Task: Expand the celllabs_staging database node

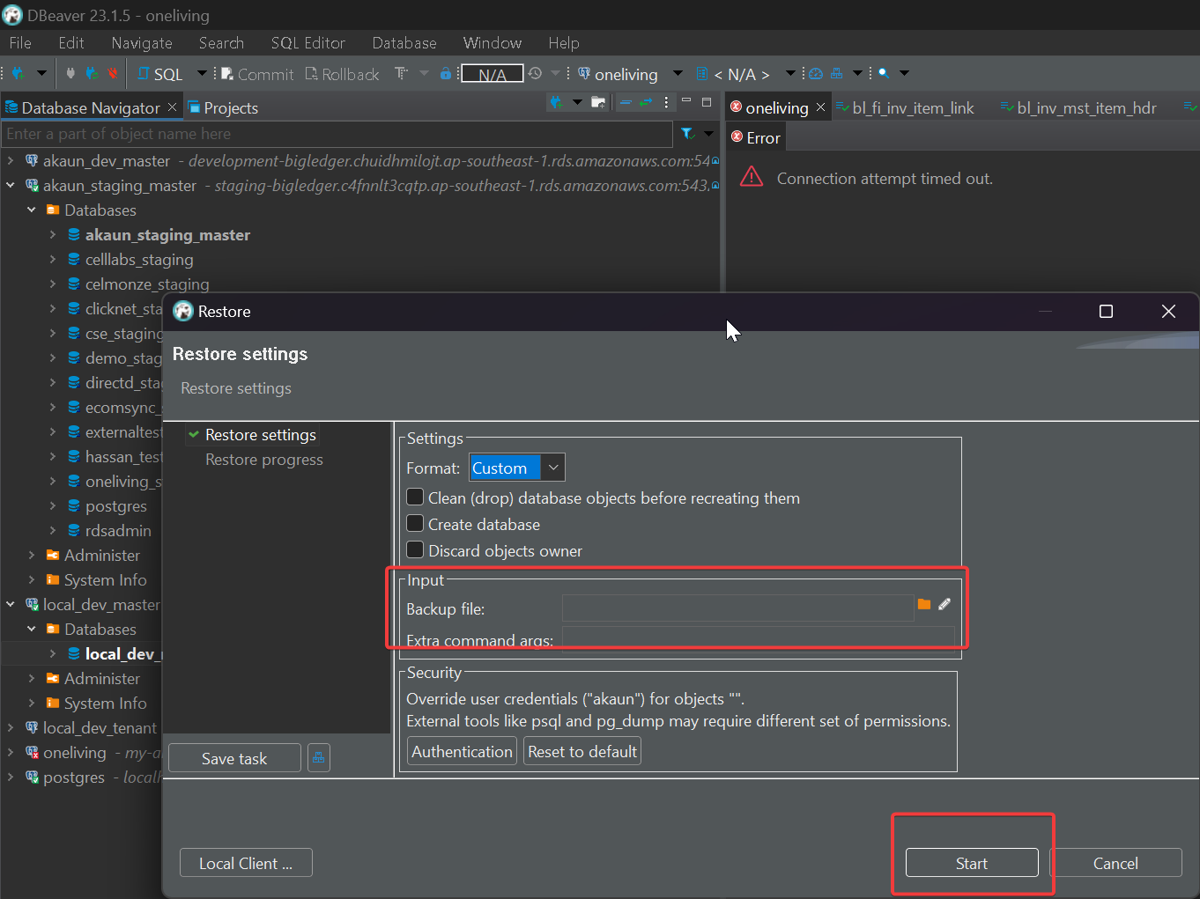Action: pyautogui.click(x=53, y=260)
